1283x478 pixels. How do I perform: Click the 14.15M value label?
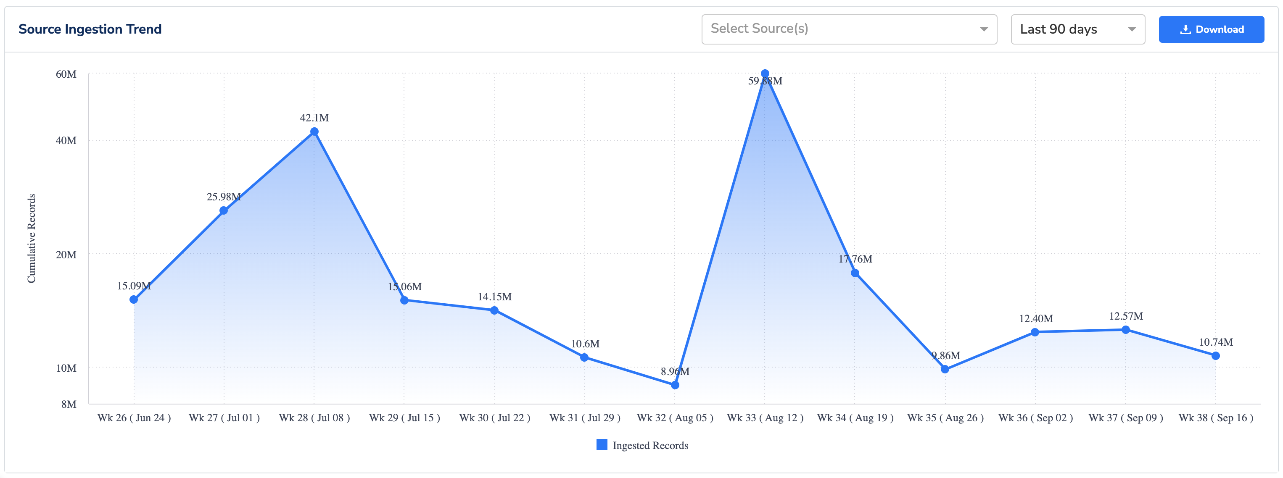(494, 297)
